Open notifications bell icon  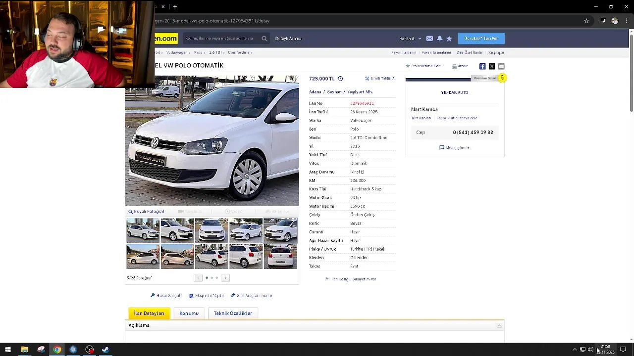[x=439, y=39]
